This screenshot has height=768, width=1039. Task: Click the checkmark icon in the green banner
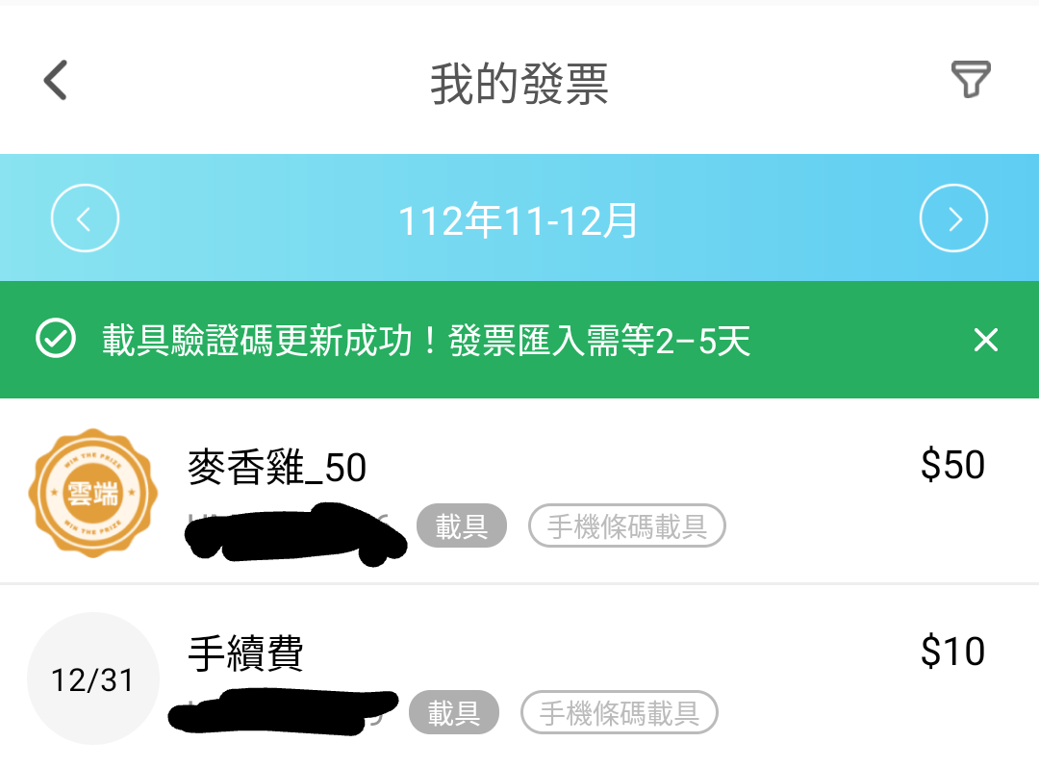coord(56,340)
